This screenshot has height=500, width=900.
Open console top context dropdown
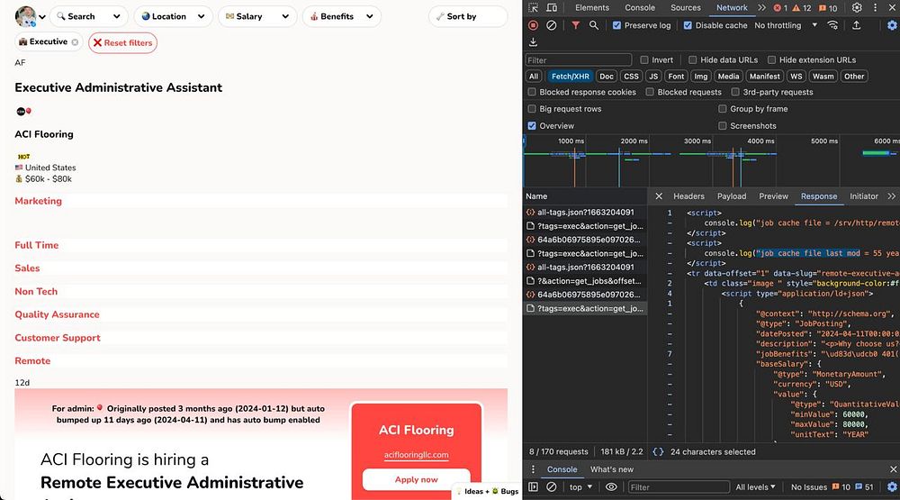tap(580, 486)
